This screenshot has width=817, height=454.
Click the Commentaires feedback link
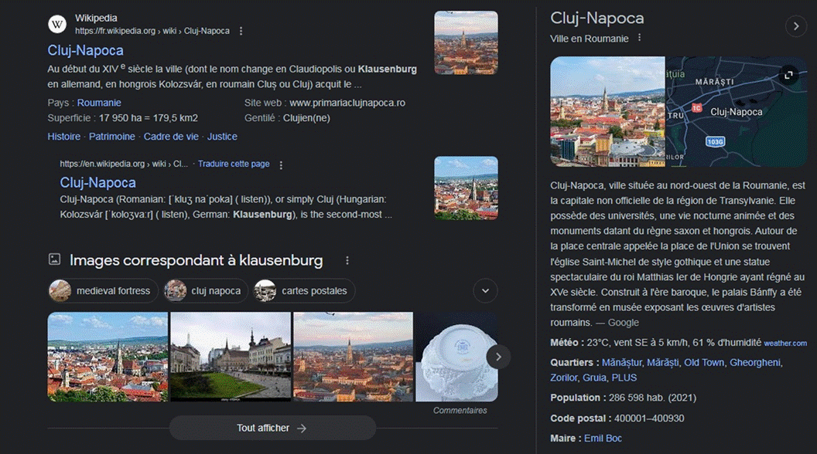460,410
